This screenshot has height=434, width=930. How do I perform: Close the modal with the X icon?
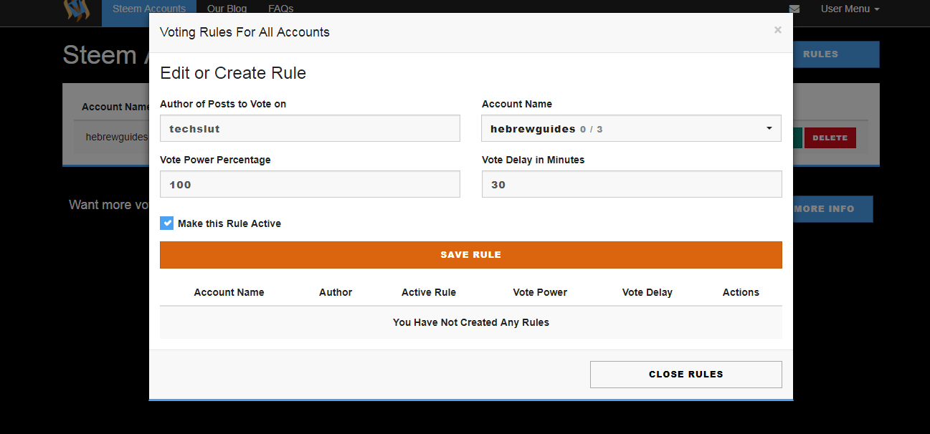(x=778, y=30)
